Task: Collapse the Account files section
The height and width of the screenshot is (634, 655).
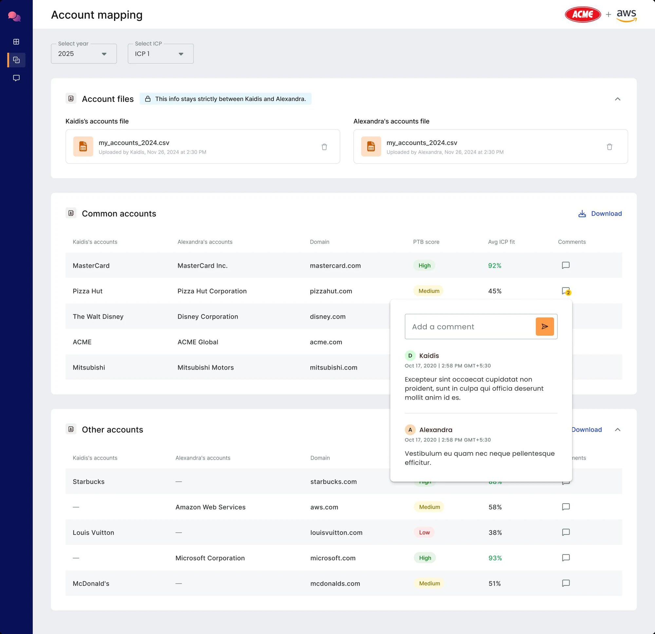Action: coord(617,99)
